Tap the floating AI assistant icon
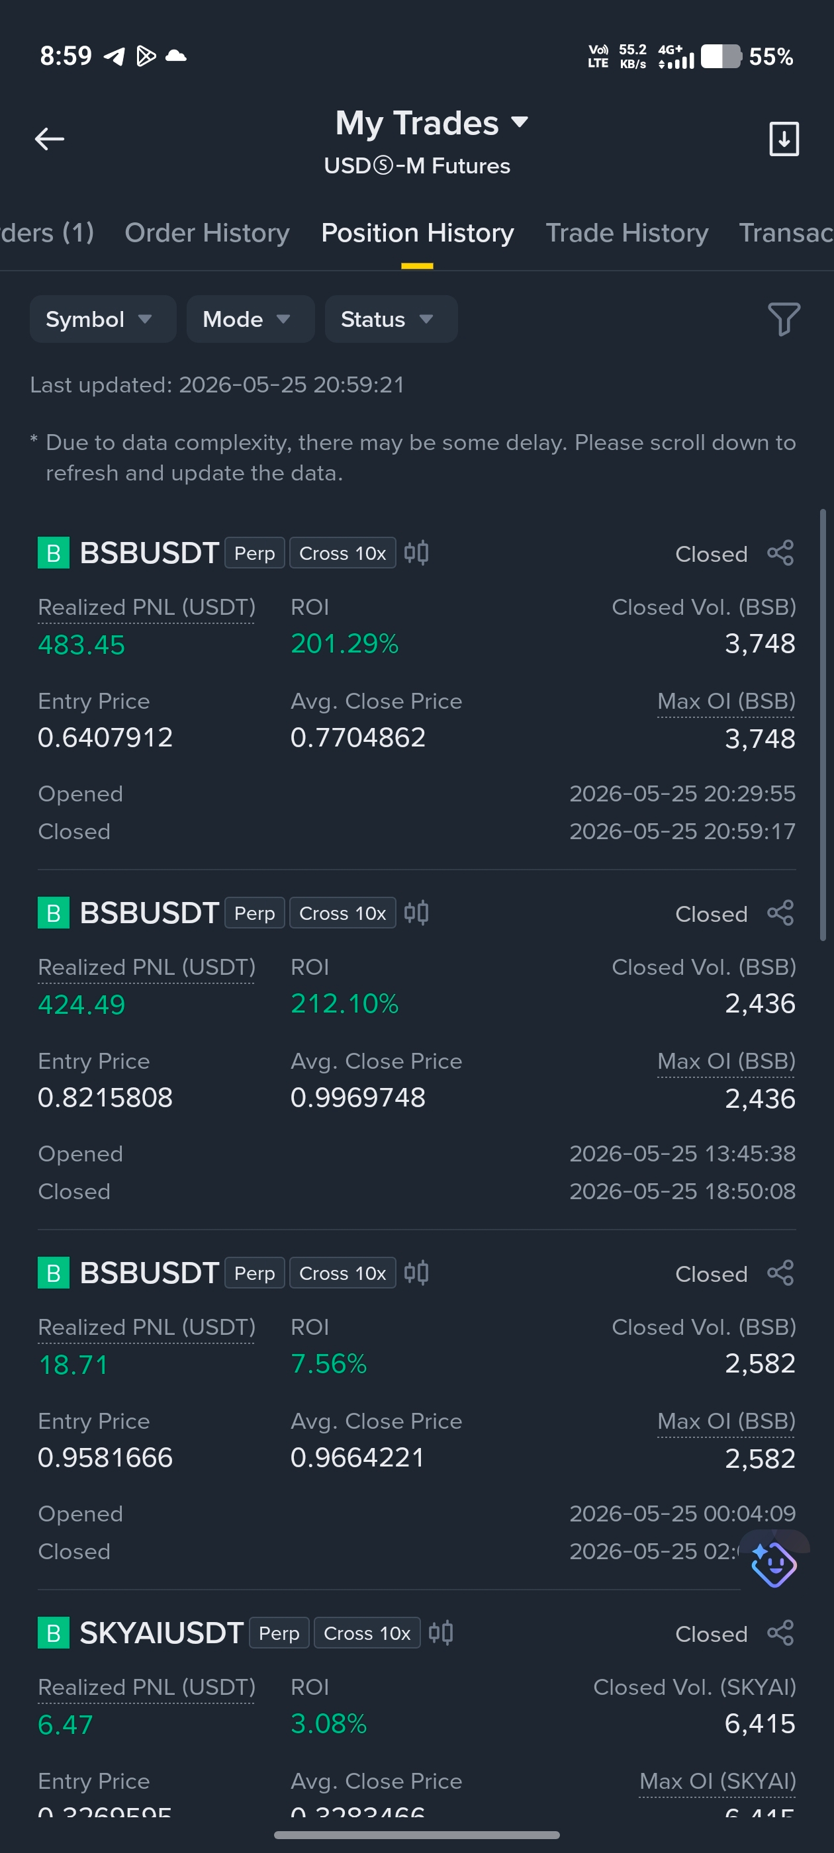This screenshot has height=1853, width=834. coord(773,1564)
